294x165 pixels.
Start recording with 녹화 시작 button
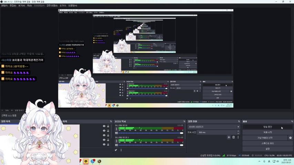coord(267,132)
